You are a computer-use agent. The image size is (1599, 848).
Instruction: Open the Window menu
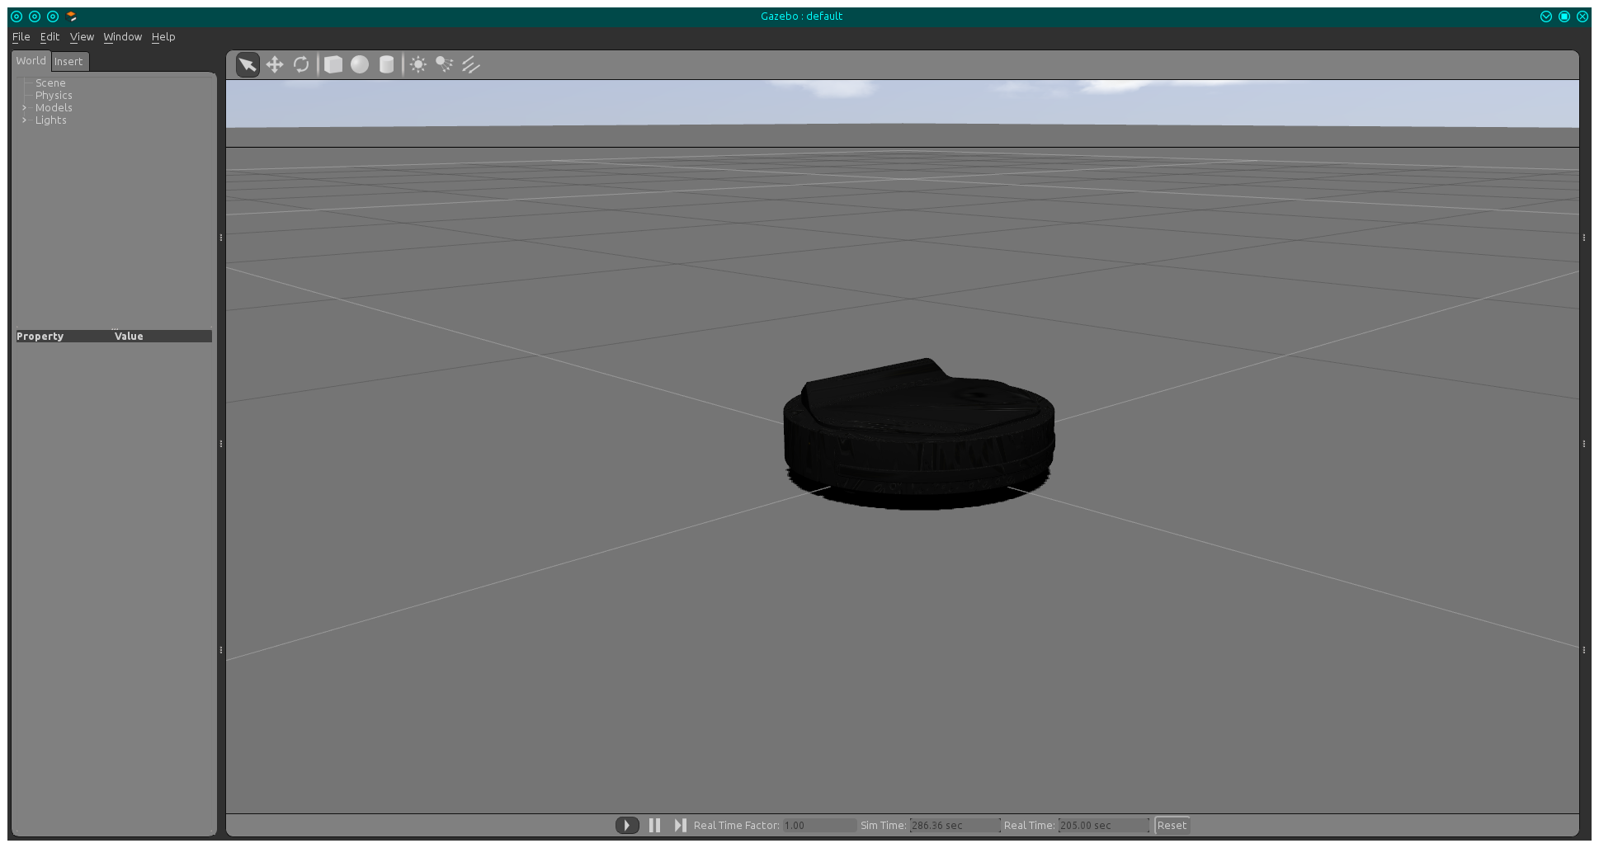coord(122,36)
